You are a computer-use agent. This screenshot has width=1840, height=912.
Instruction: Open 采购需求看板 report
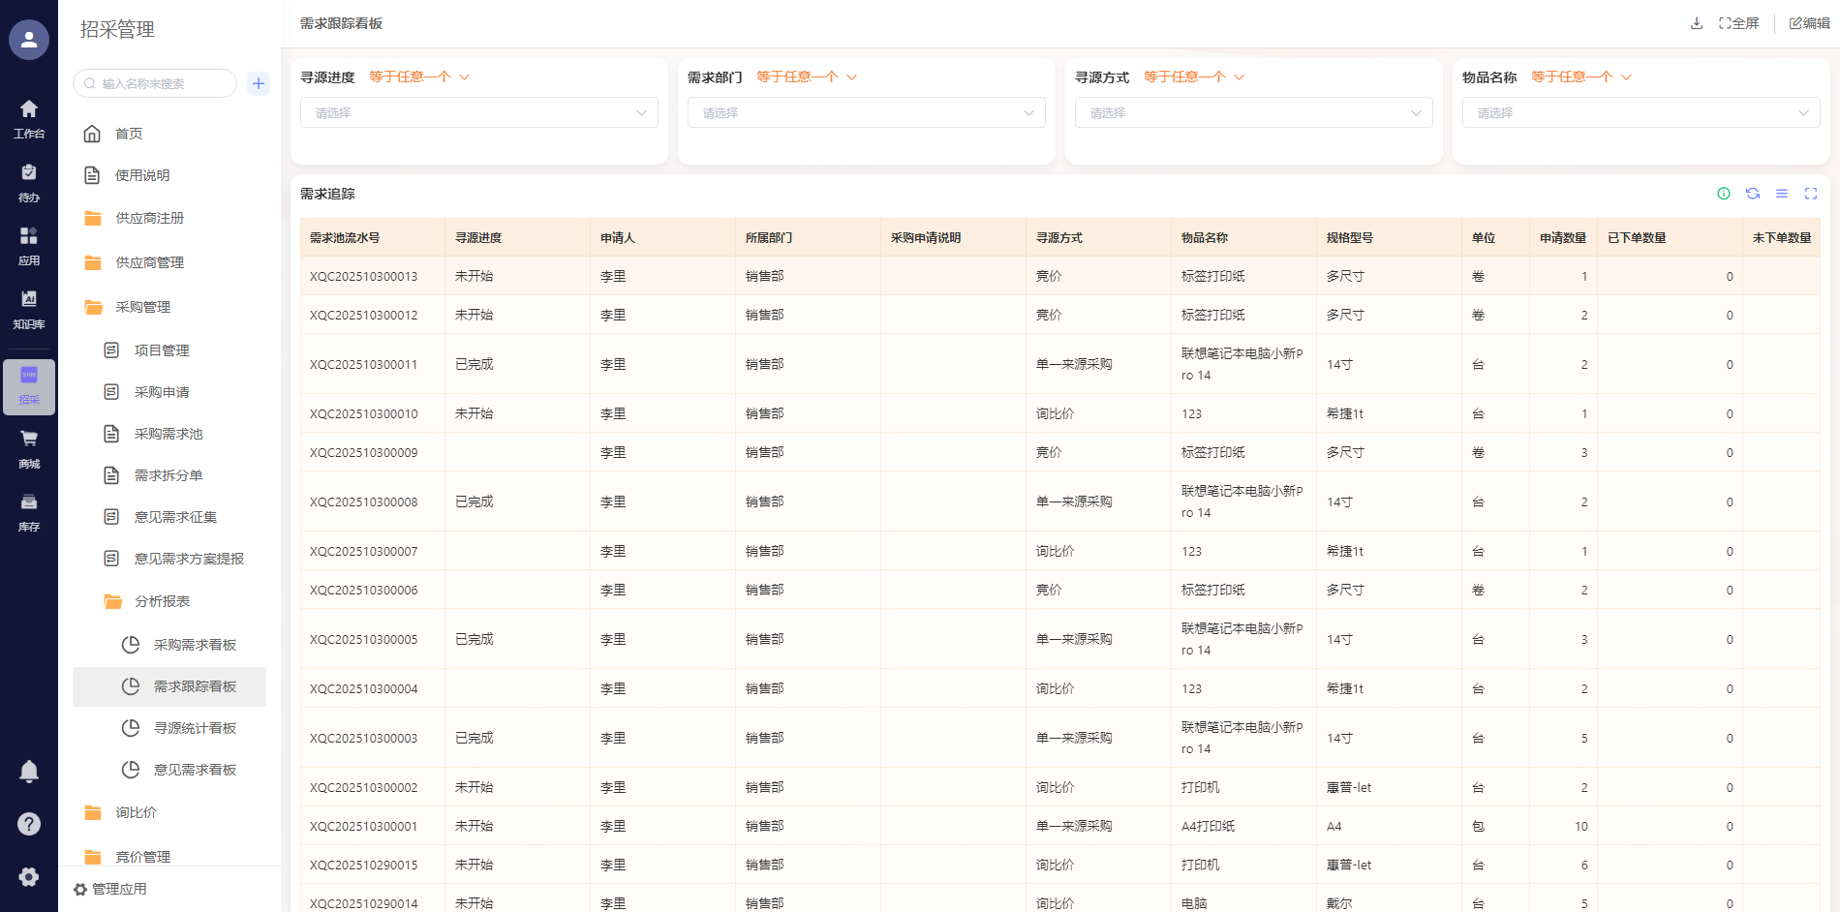(195, 645)
